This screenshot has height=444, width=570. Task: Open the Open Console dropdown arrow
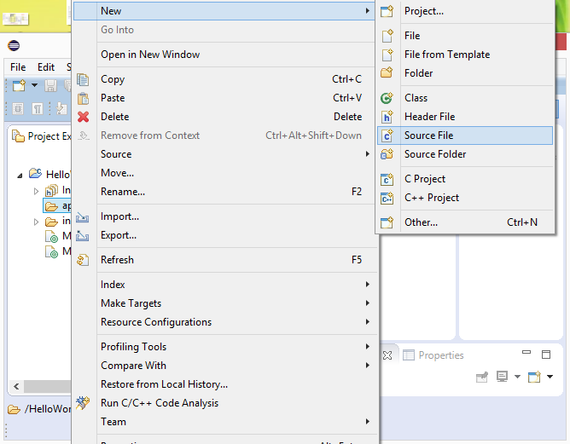(550, 377)
